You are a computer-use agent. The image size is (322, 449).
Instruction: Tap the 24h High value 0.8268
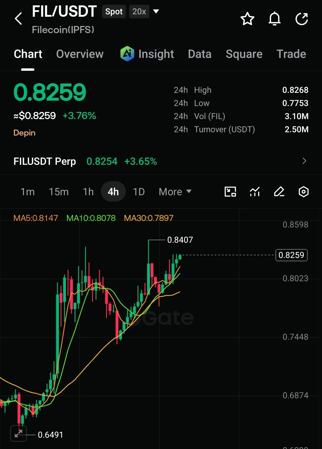pyautogui.click(x=295, y=90)
